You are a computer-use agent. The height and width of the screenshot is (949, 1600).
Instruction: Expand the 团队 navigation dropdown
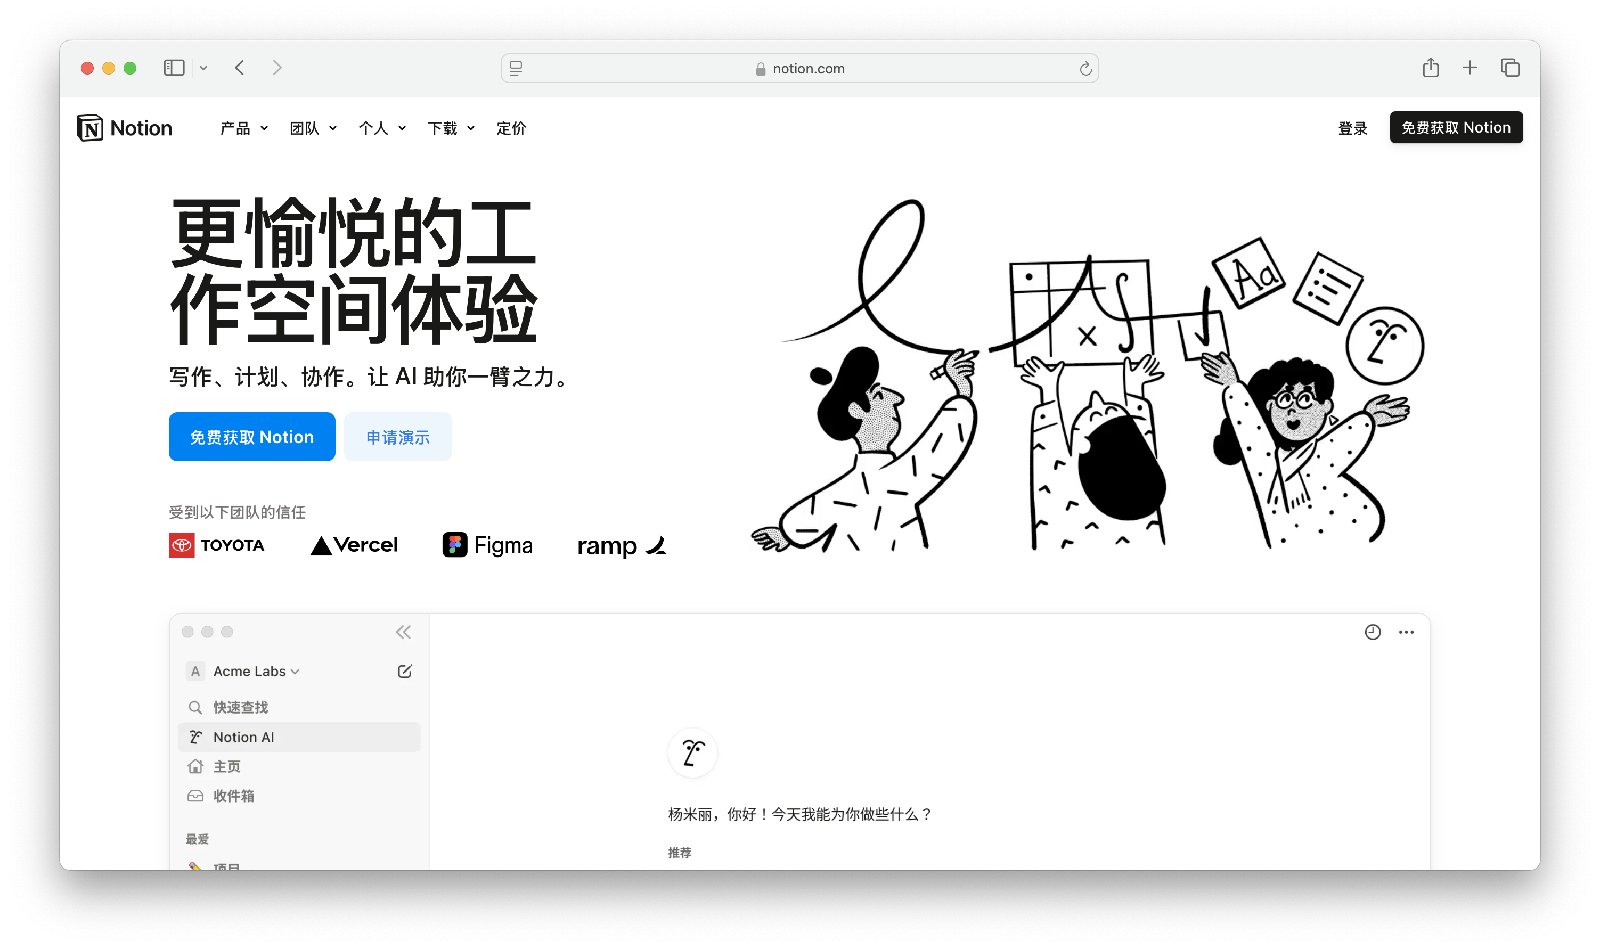pyautogui.click(x=313, y=128)
